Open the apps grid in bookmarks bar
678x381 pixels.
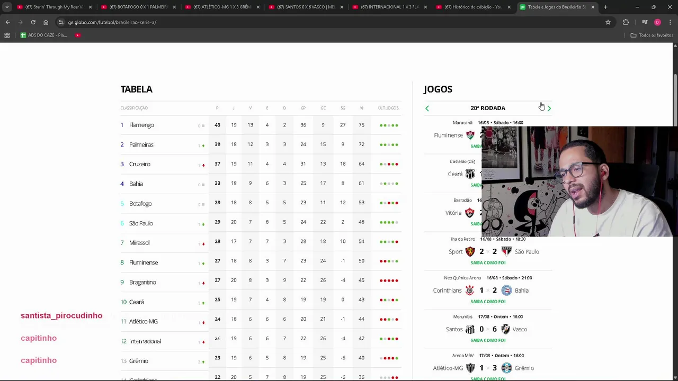[7, 35]
